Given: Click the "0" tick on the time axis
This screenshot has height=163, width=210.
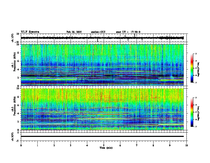Looking at the screenshot, I should [x=21, y=145].
